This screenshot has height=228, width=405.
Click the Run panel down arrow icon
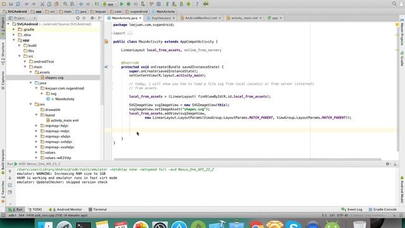pos(10,178)
